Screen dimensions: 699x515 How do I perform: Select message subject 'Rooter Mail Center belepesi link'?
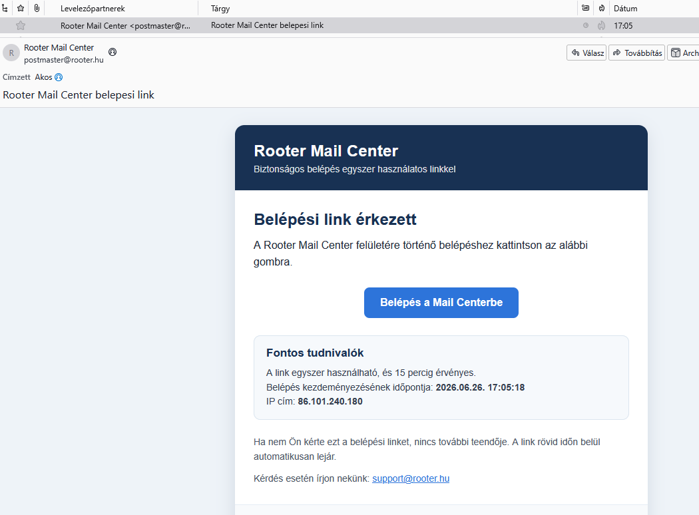tap(267, 25)
